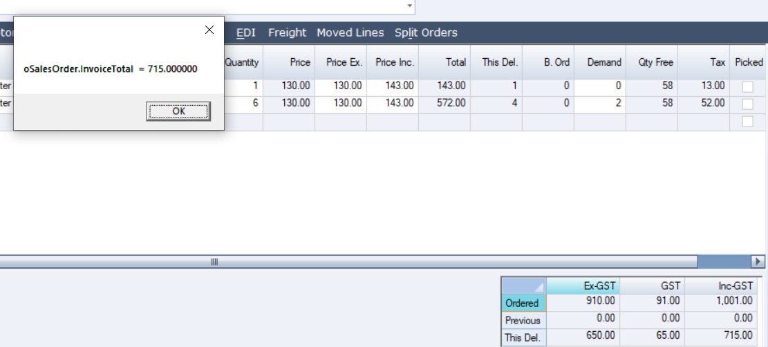The height and width of the screenshot is (347, 768).
Task: Tick the Picked checkbox in second row
Action: pos(747,104)
